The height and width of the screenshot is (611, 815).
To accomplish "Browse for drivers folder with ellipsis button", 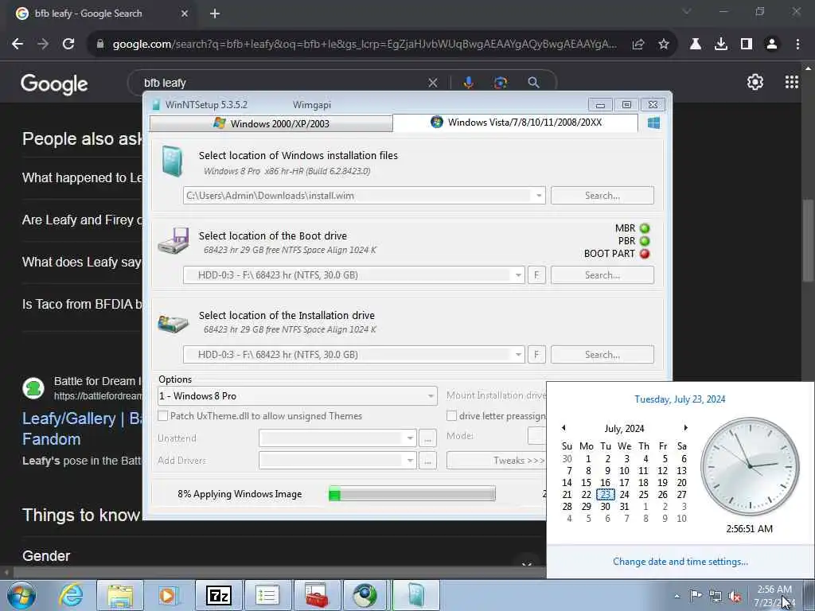I will click(x=427, y=461).
